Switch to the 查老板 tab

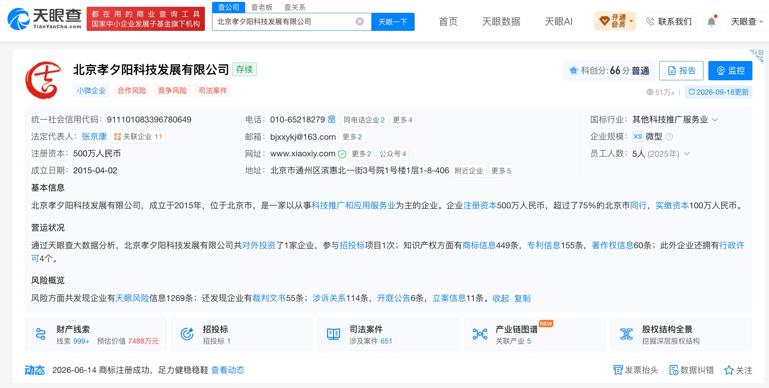[262, 7]
